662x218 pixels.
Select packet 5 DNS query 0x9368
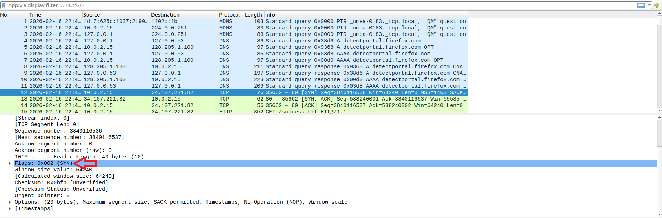(234, 47)
